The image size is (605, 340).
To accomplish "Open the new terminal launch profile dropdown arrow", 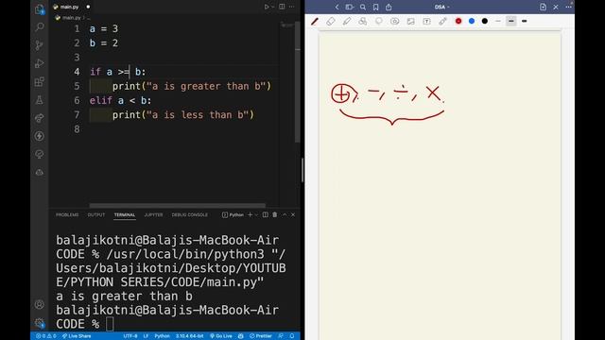I will pos(256,214).
